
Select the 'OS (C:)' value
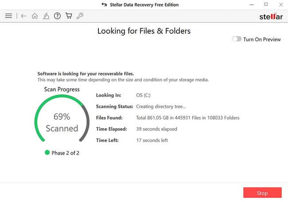[x=143, y=95]
